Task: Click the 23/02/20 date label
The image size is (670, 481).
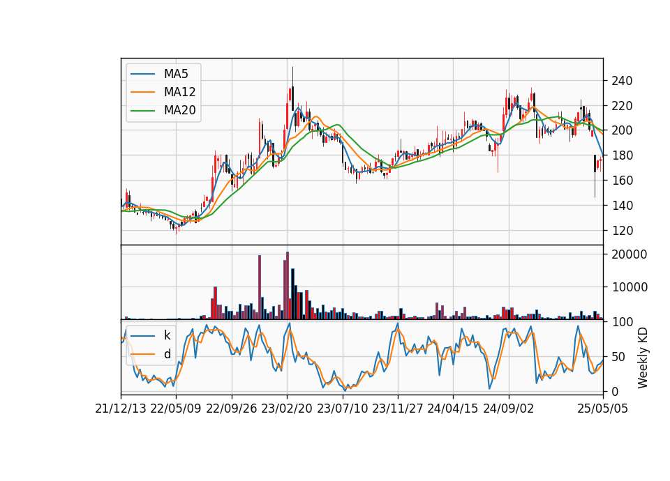Action: click(287, 409)
